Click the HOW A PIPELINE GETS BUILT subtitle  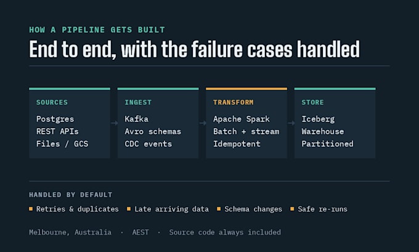(x=97, y=30)
